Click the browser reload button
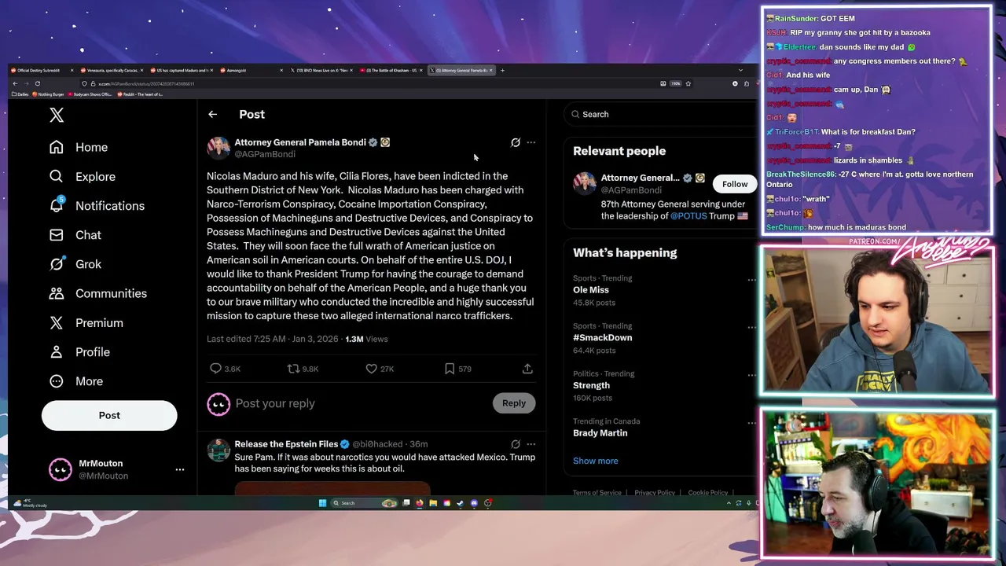The image size is (1006, 566). pyautogui.click(x=37, y=83)
